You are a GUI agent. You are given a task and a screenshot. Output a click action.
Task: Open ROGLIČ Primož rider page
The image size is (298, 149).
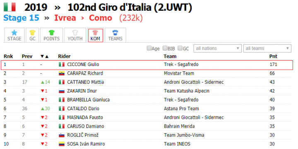point(83,135)
